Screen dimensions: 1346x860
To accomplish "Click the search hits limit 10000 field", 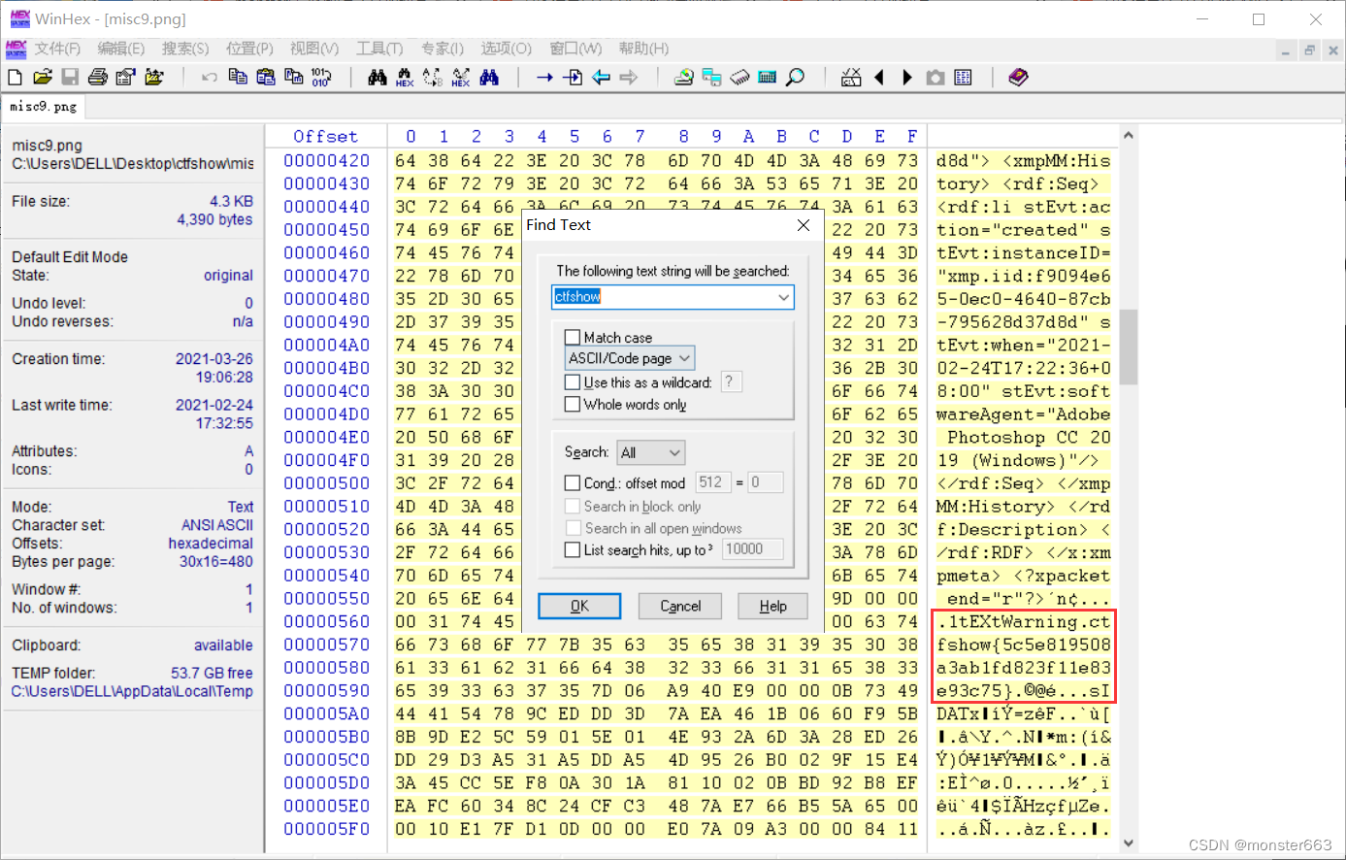I will (x=752, y=549).
